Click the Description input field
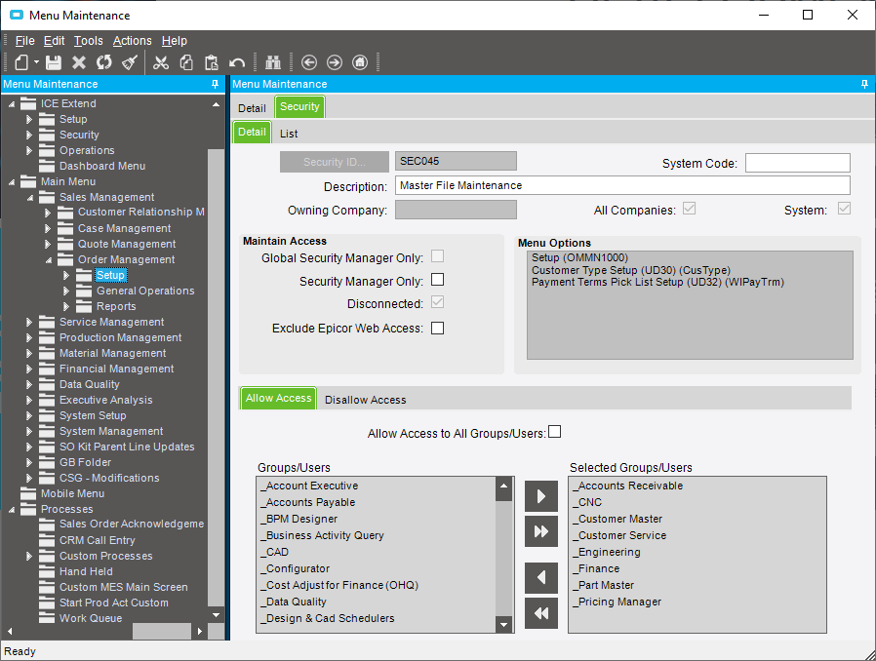This screenshot has height=661, width=876. (622, 185)
